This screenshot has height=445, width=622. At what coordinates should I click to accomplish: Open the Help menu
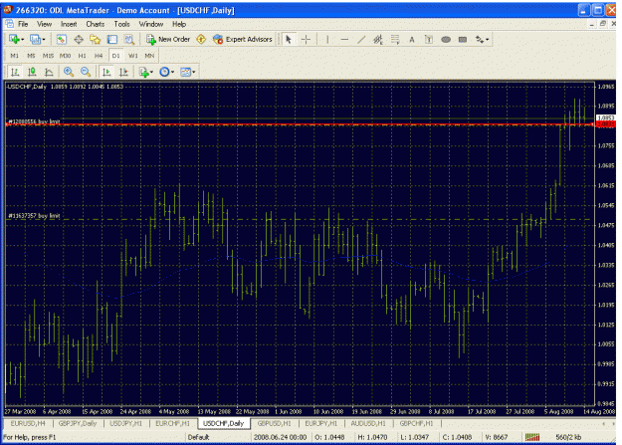179,24
